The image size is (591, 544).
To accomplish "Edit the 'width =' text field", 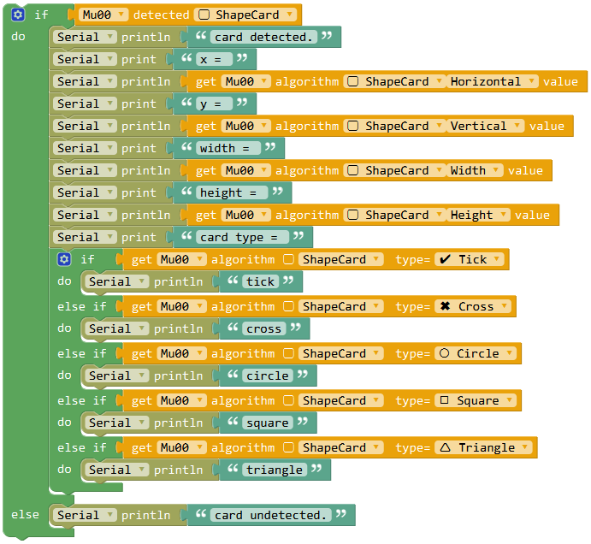I will coord(228,148).
